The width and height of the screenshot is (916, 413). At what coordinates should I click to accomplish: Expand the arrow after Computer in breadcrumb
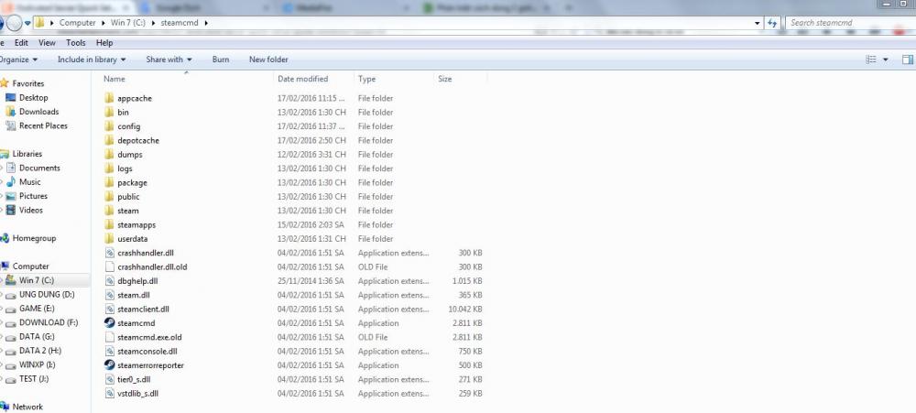(104, 23)
